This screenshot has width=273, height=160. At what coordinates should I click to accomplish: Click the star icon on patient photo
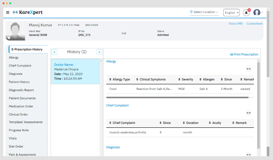9,38
